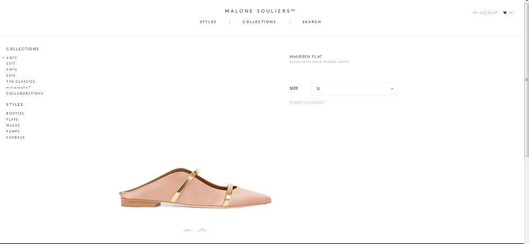Open the shopping cart icon
The width and height of the screenshot is (529, 244).
coord(505,13)
